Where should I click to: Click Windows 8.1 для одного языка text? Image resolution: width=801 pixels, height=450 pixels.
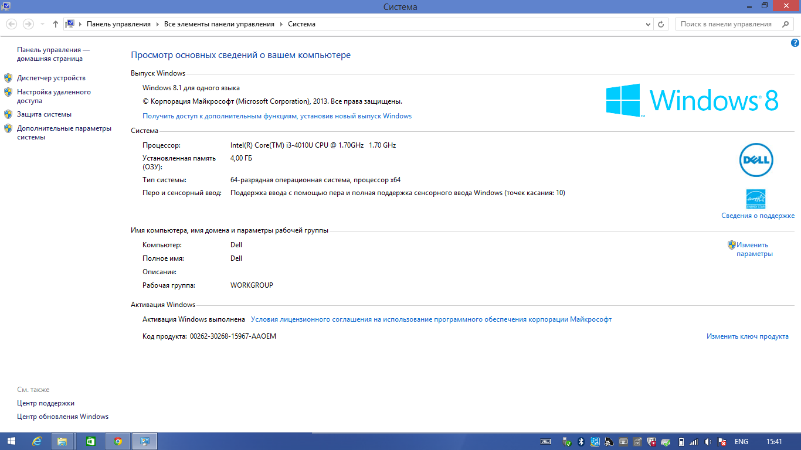pyautogui.click(x=191, y=88)
